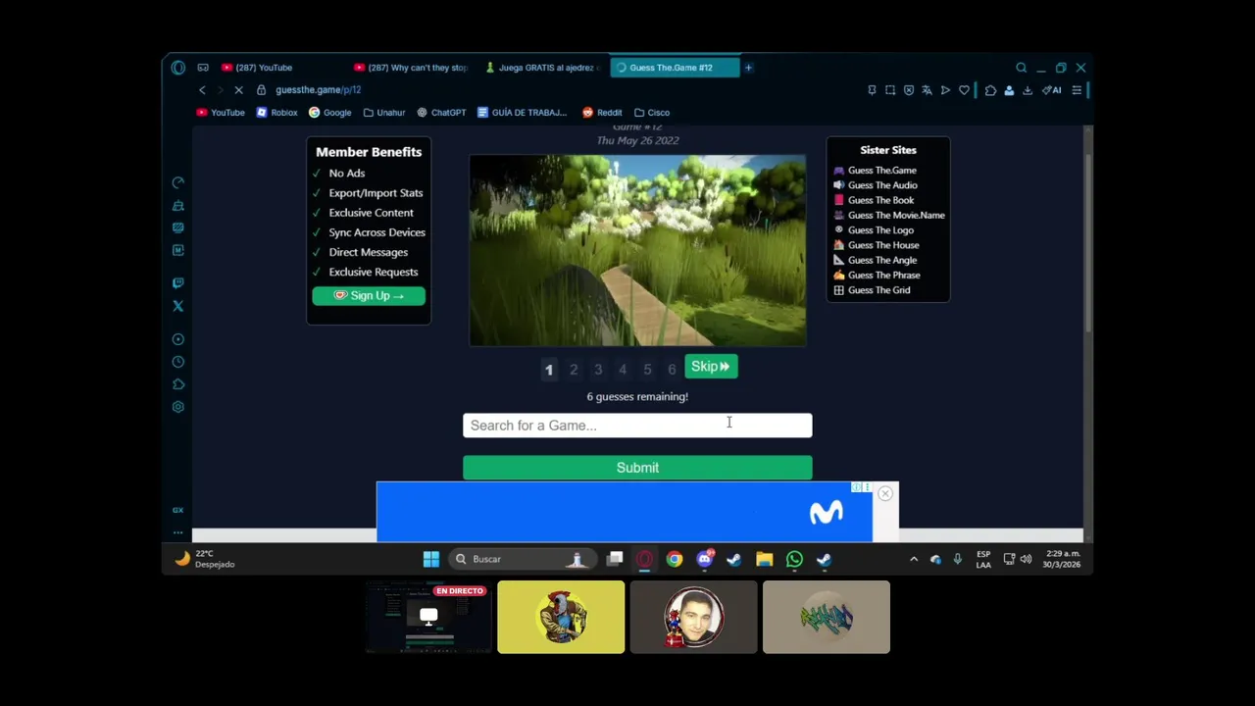Click the 'Search for a Game...' field
The height and width of the screenshot is (706, 1255).
click(637, 426)
